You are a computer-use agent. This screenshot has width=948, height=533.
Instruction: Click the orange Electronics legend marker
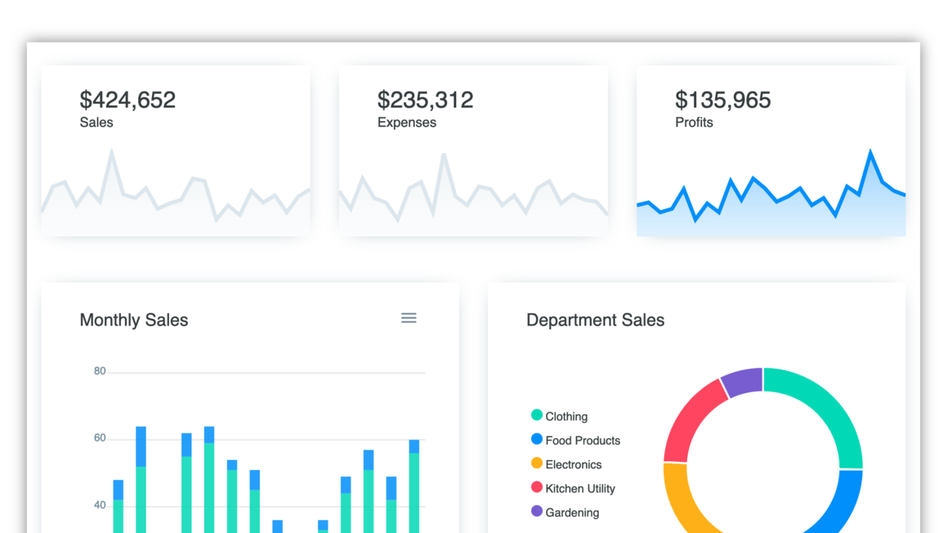point(537,464)
